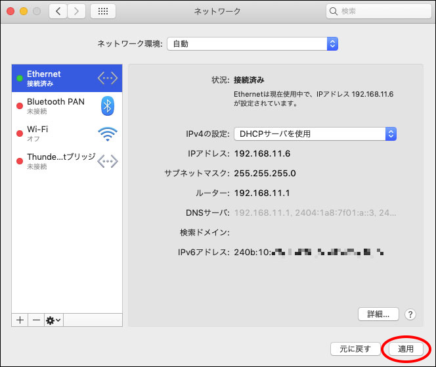Image resolution: width=436 pixels, height=367 pixels.
Task: Select Wi-Fi in the service list
Action: [67, 134]
